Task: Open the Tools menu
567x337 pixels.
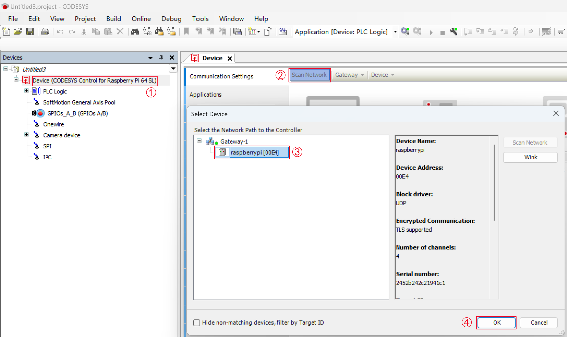Action: click(200, 19)
